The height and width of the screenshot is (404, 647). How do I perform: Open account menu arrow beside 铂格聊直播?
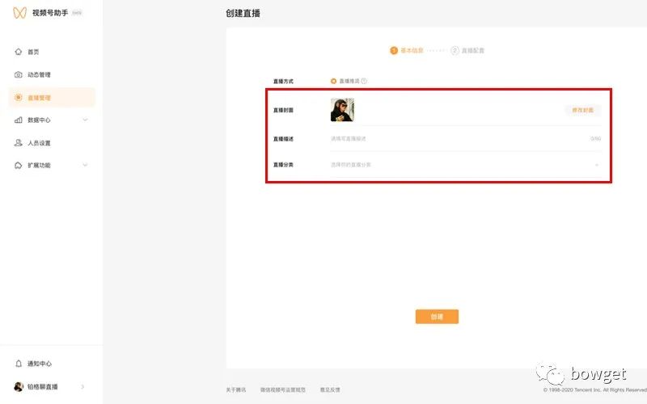pyautogui.click(x=83, y=387)
